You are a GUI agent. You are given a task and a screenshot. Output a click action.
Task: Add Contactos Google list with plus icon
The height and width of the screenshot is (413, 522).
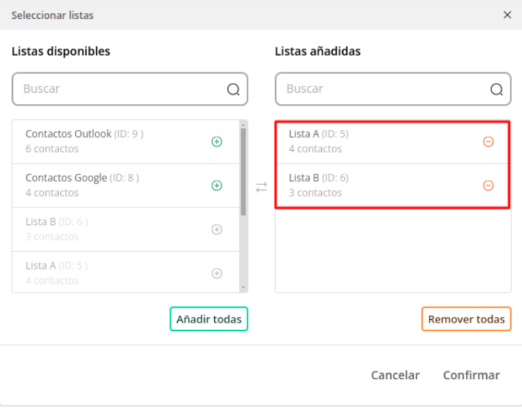pos(217,185)
